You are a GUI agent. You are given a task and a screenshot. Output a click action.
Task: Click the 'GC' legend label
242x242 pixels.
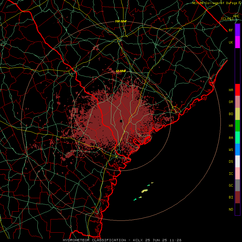[231, 186]
